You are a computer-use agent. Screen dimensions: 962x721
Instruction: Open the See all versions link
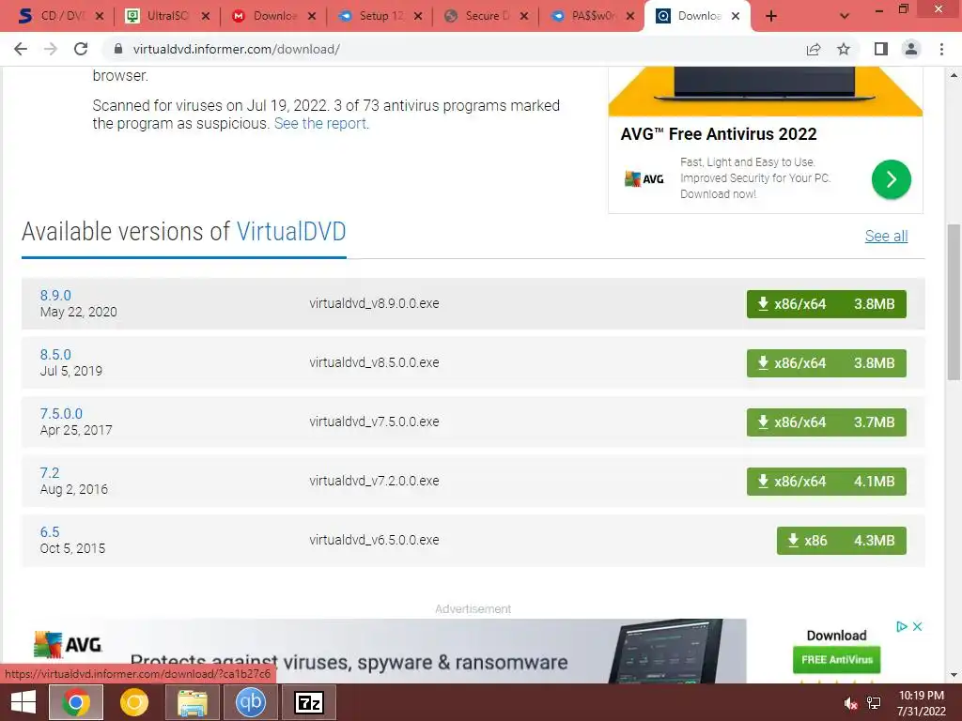886,236
